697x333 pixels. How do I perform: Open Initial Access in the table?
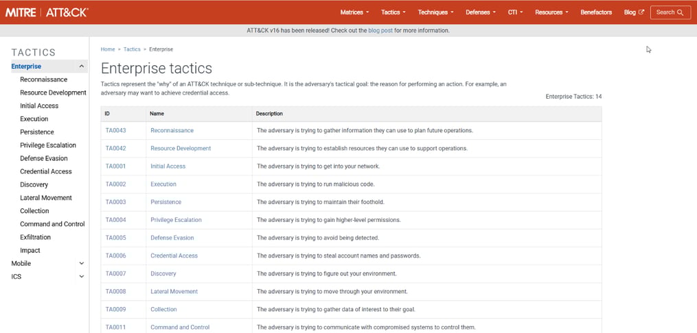point(168,166)
